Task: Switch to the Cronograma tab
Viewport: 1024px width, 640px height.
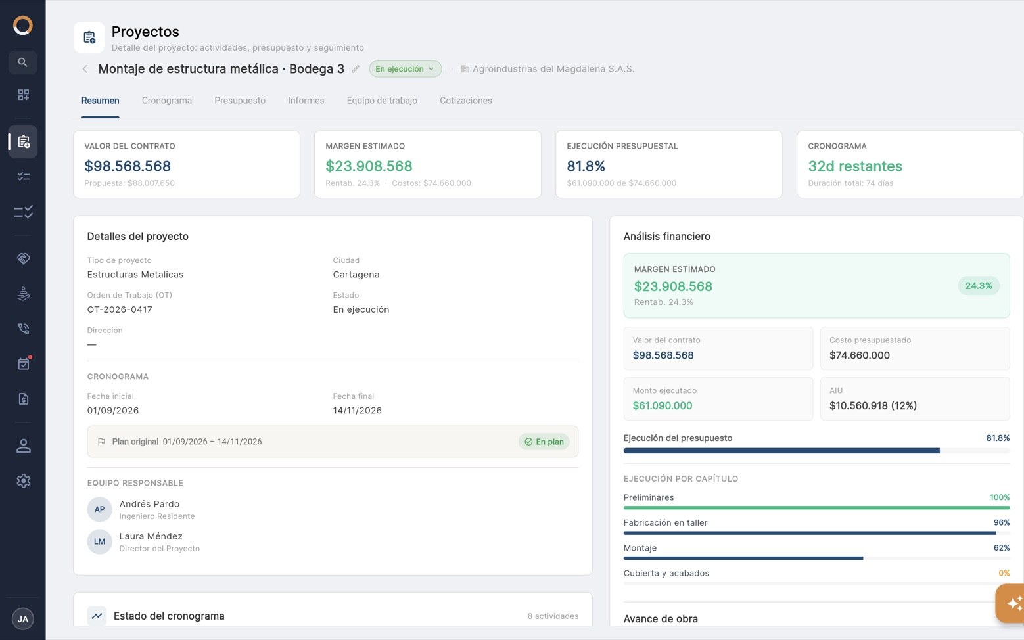Action: (x=167, y=101)
